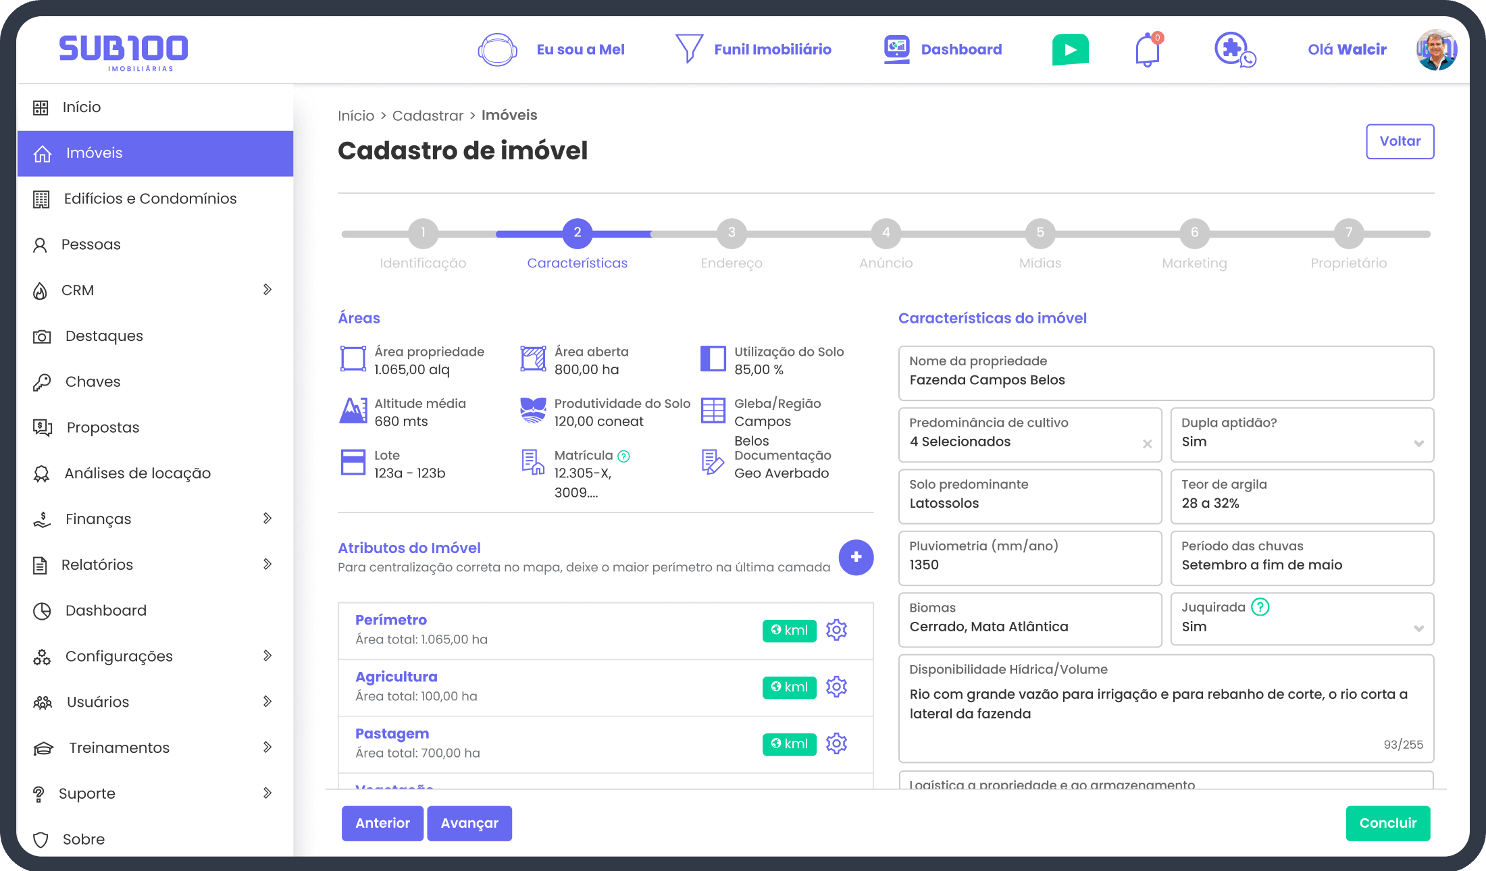This screenshot has width=1486, height=871.
Task: Open Pastagem layer settings gear
Action: coord(836,743)
